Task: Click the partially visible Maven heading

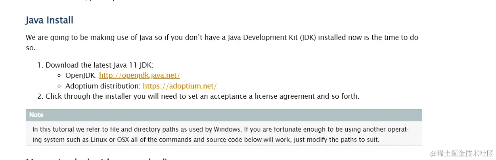Action: pos(97,159)
